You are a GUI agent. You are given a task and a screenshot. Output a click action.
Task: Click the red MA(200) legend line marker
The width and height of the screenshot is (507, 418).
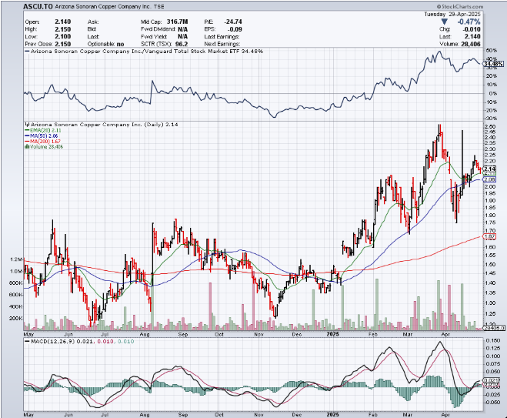27,142
